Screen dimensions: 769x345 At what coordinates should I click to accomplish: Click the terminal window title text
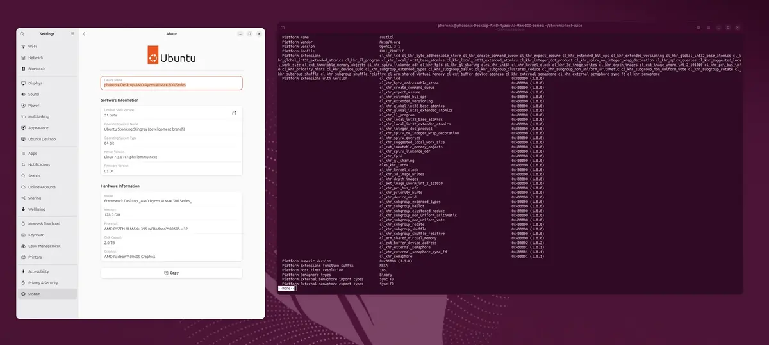coord(509,26)
